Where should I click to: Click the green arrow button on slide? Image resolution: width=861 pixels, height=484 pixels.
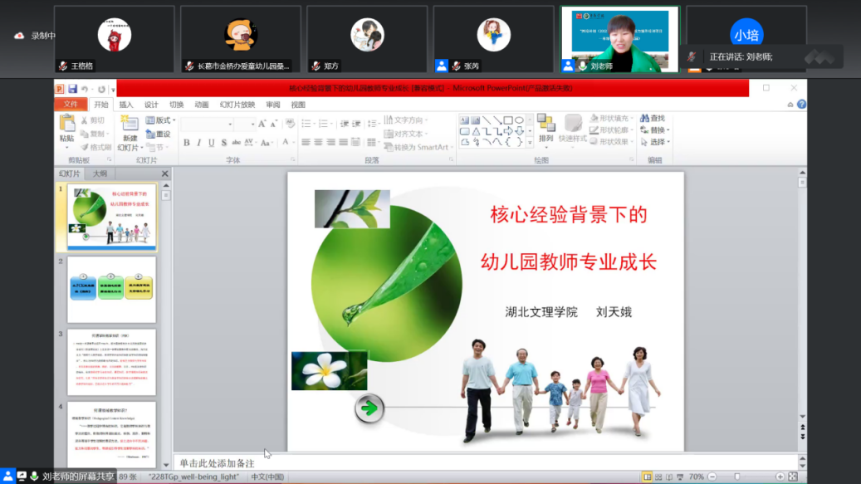coord(369,408)
